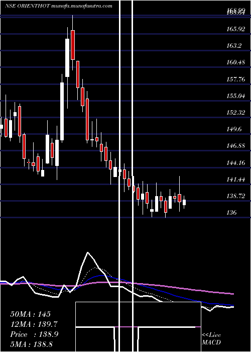Click the tallest red candlestick at the peak
The height and width of the screenshot is (352, 251).
73,45
